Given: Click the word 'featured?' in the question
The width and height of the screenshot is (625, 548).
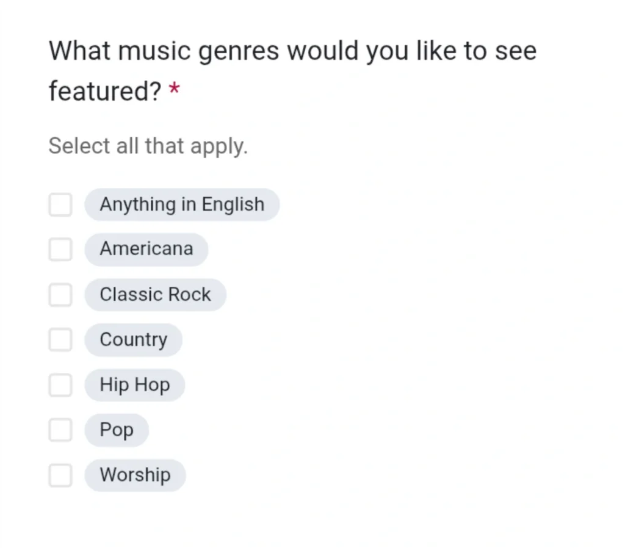Looking at the screenshot, I should click(104, 92).
